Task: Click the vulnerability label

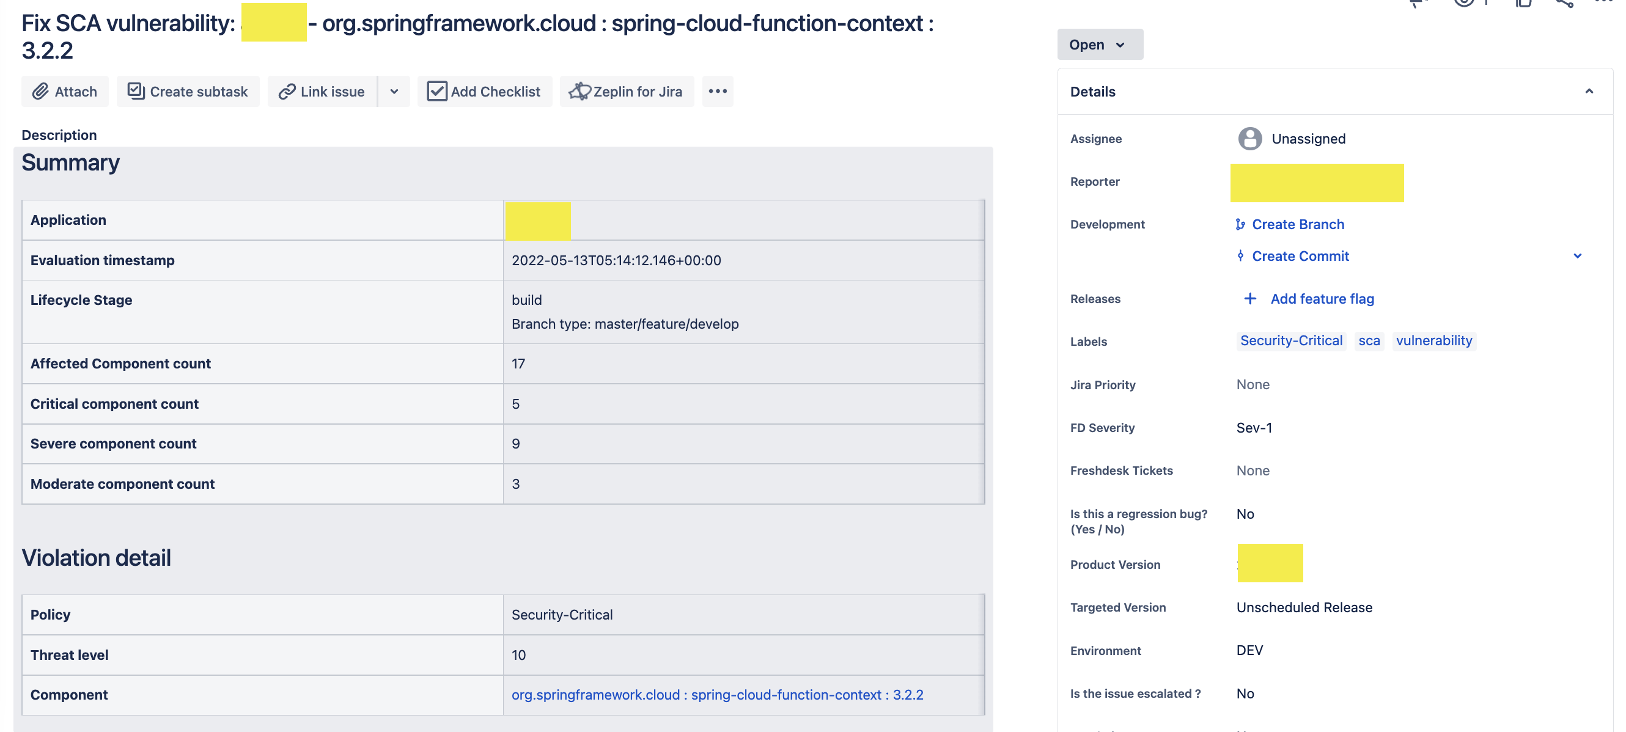Action: (1433, 341)
